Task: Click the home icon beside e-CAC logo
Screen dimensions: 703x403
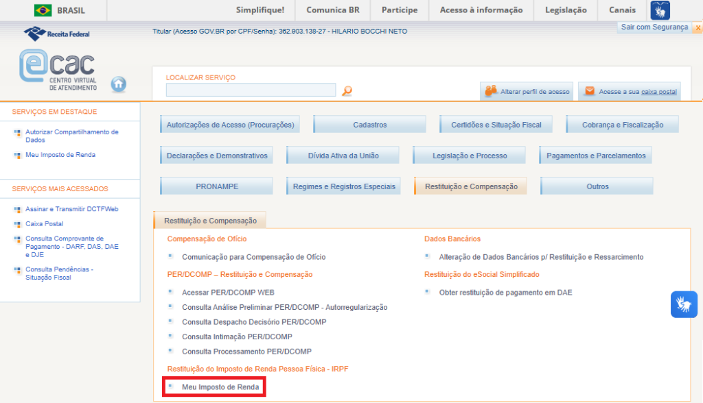Action: [x=119, y=84]
